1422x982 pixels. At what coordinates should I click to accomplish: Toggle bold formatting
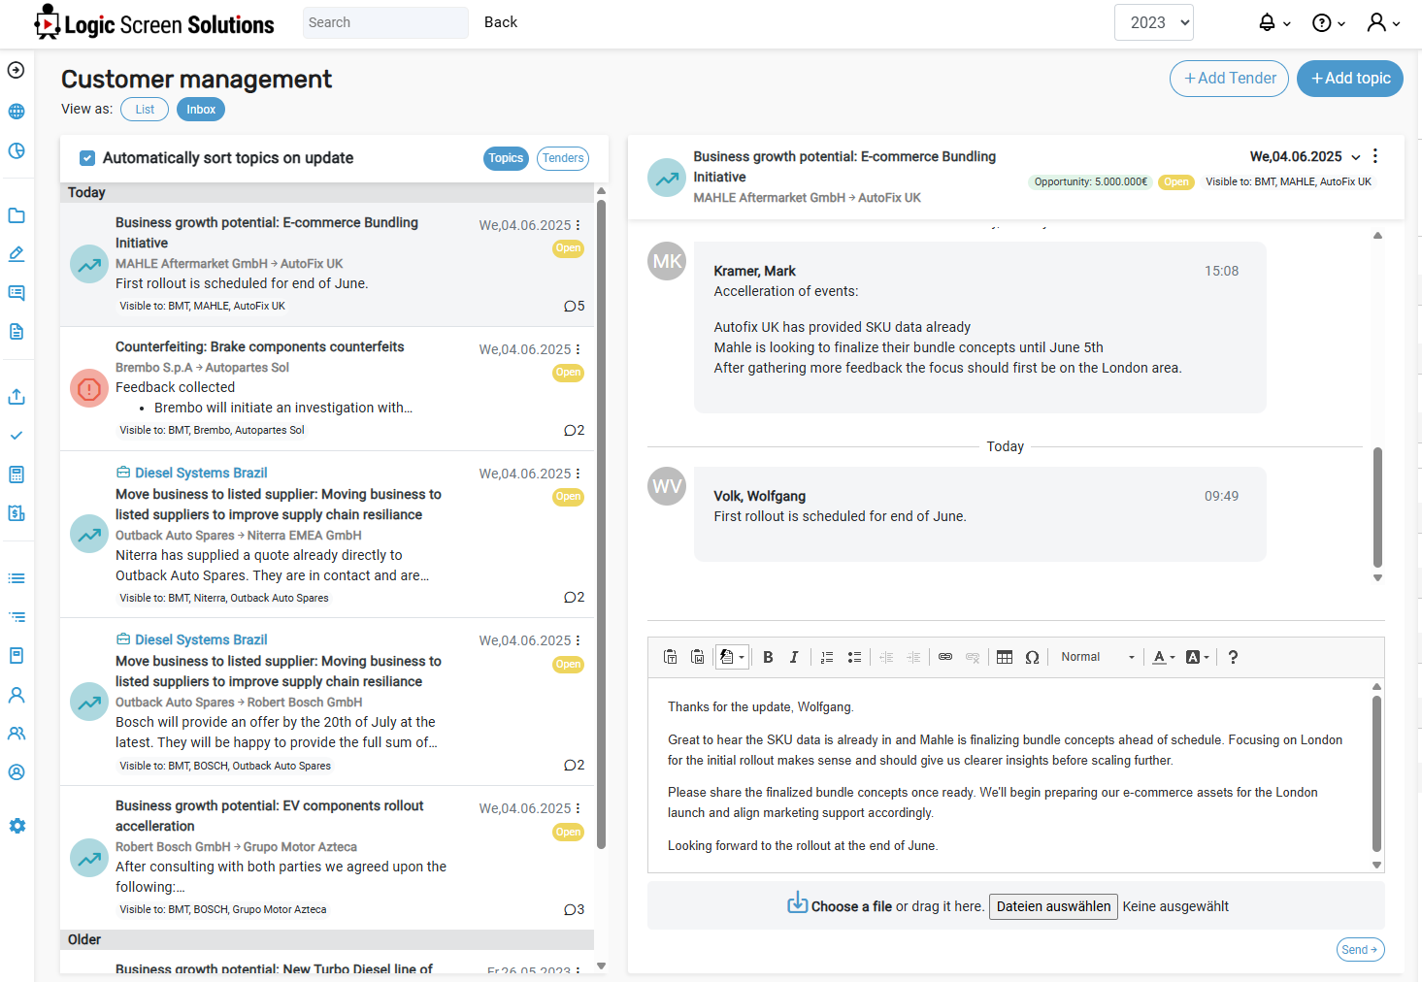pyautogui.click(x=768, y=657)
